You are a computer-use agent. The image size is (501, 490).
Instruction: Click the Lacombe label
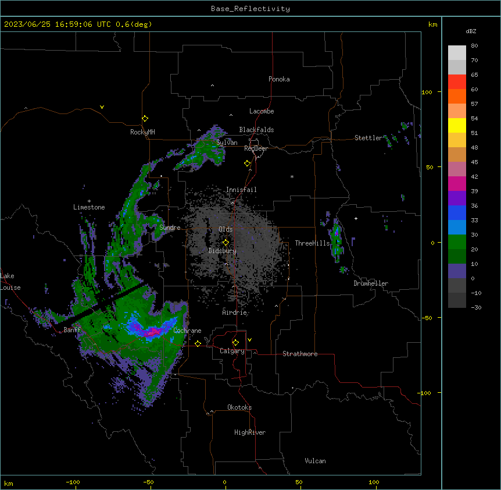[262, 111]
